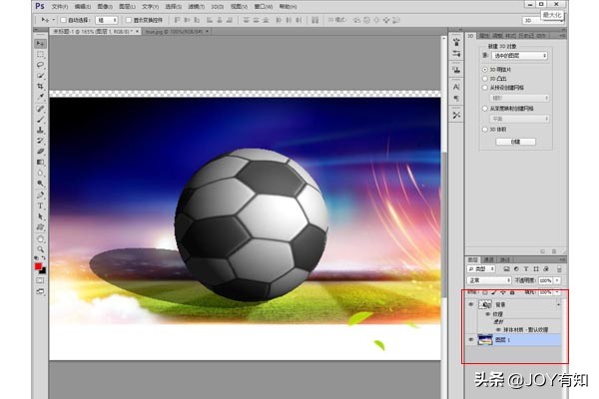Image resolution: width=599 pixels, height=399 pixels.
Task: Open the Move tool preset picker arrow
Action: (x=54, y=20)
